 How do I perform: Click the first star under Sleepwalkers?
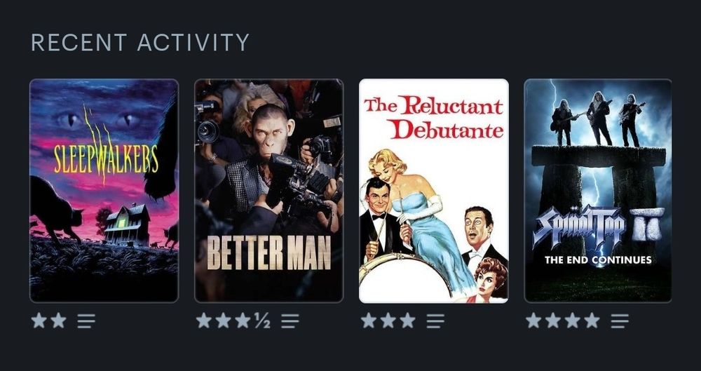tap(39, 321)
